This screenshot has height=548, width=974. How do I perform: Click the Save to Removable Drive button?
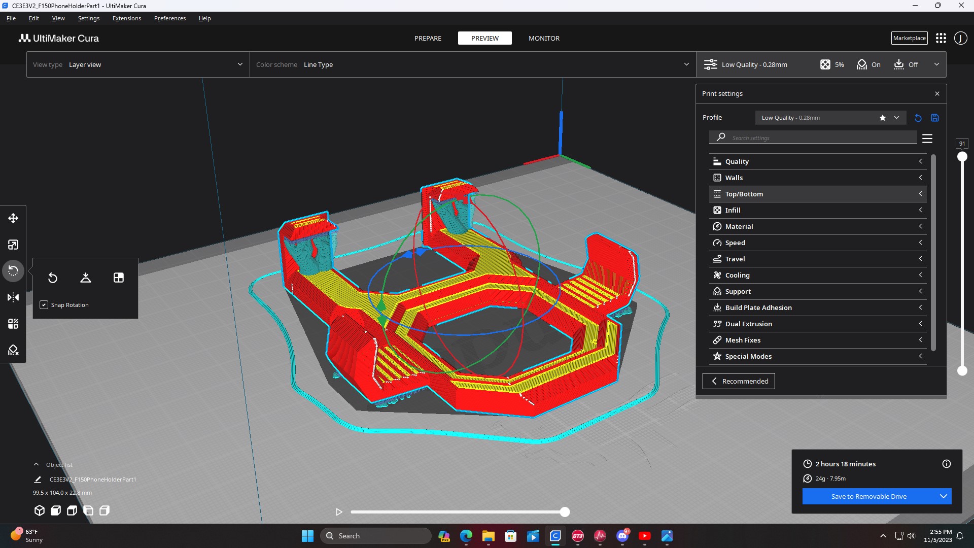(x=868, y=496)
